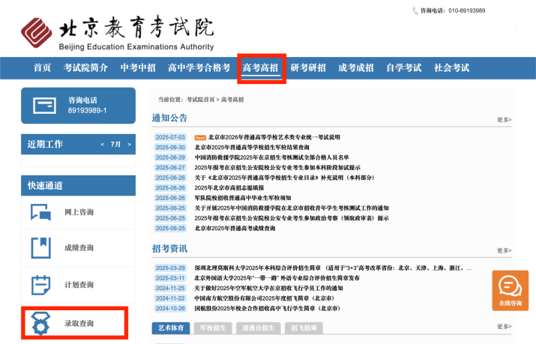
Task: Open 军队院校招收普通高中毕业生军检须知
Action: pyautogui.click(x=243, y=198)
